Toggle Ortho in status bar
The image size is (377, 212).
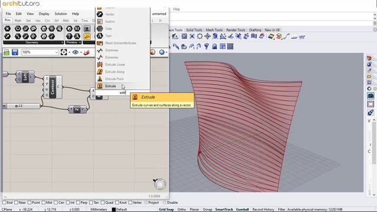[x=181, y=210]
